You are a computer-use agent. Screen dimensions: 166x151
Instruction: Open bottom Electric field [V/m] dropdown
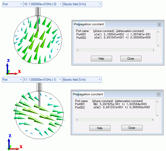pos(82,80)
